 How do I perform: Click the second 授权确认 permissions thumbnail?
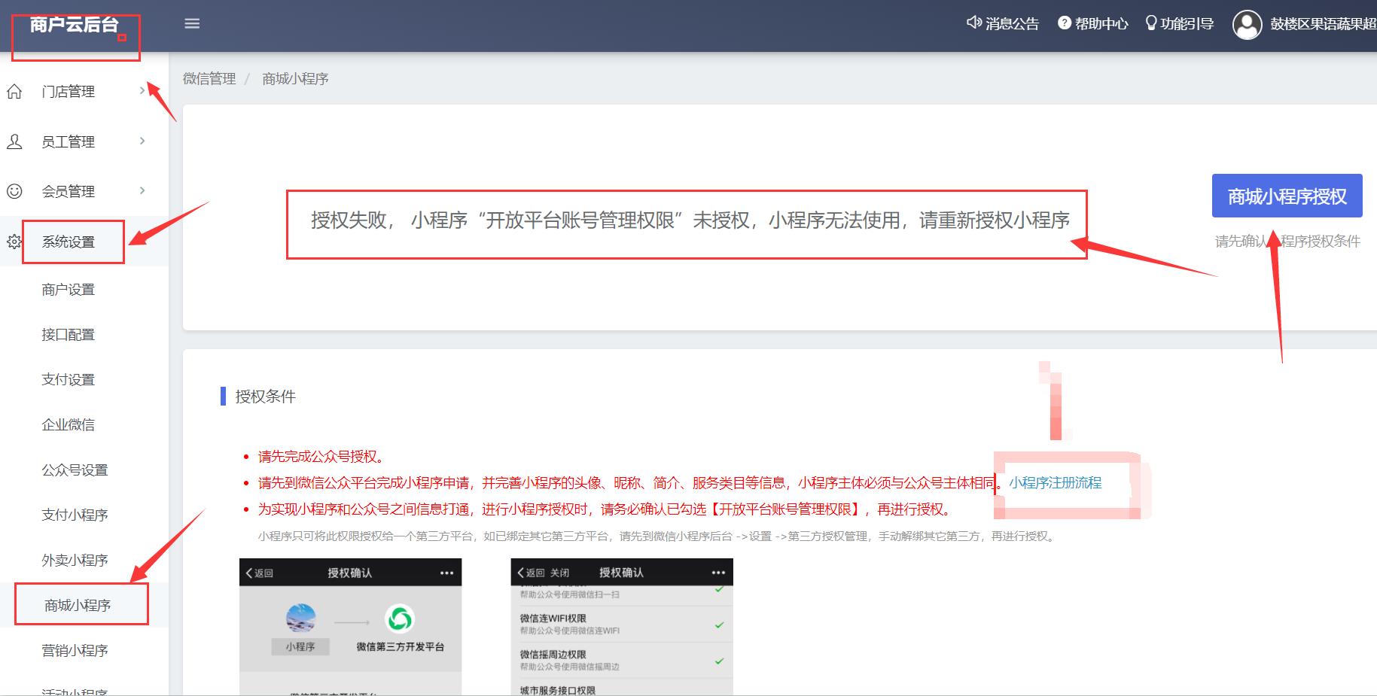coord(622,627)
